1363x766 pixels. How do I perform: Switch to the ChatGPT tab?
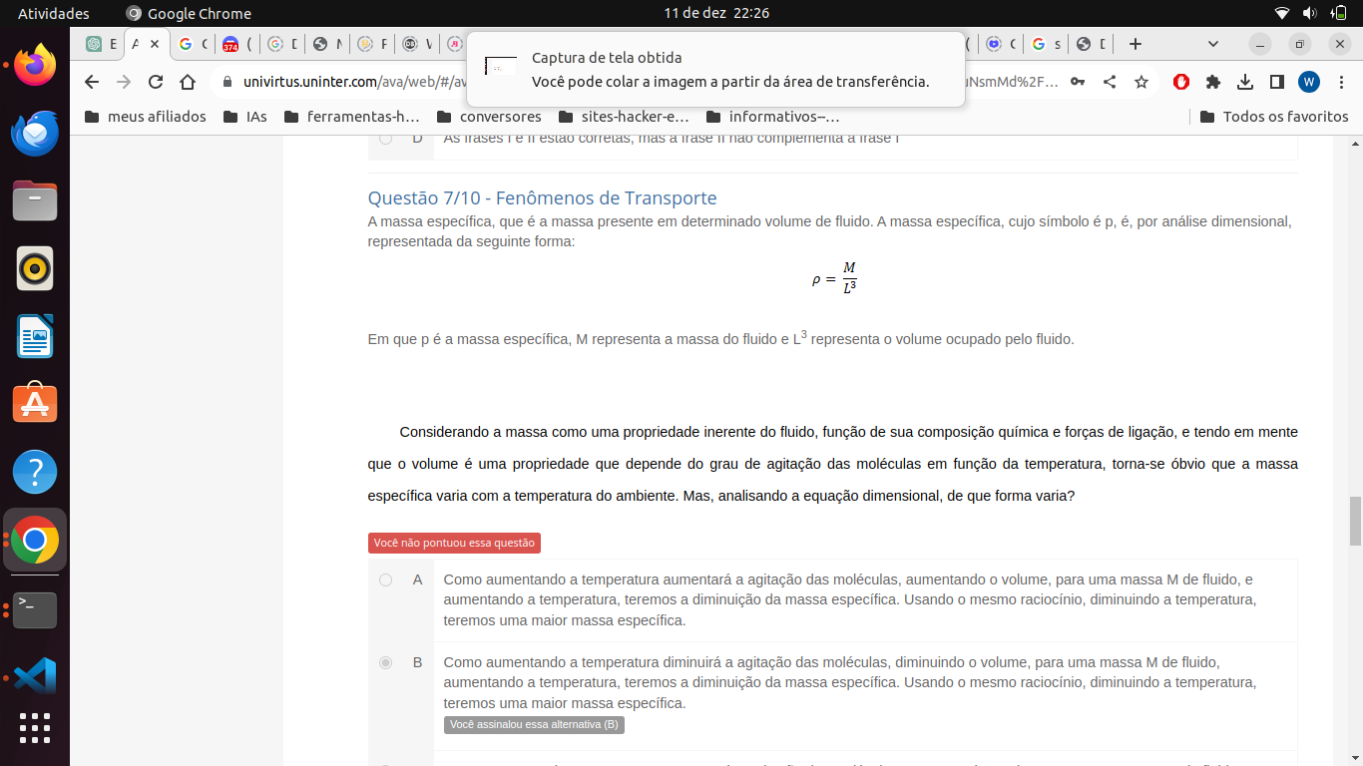(101, 44)
